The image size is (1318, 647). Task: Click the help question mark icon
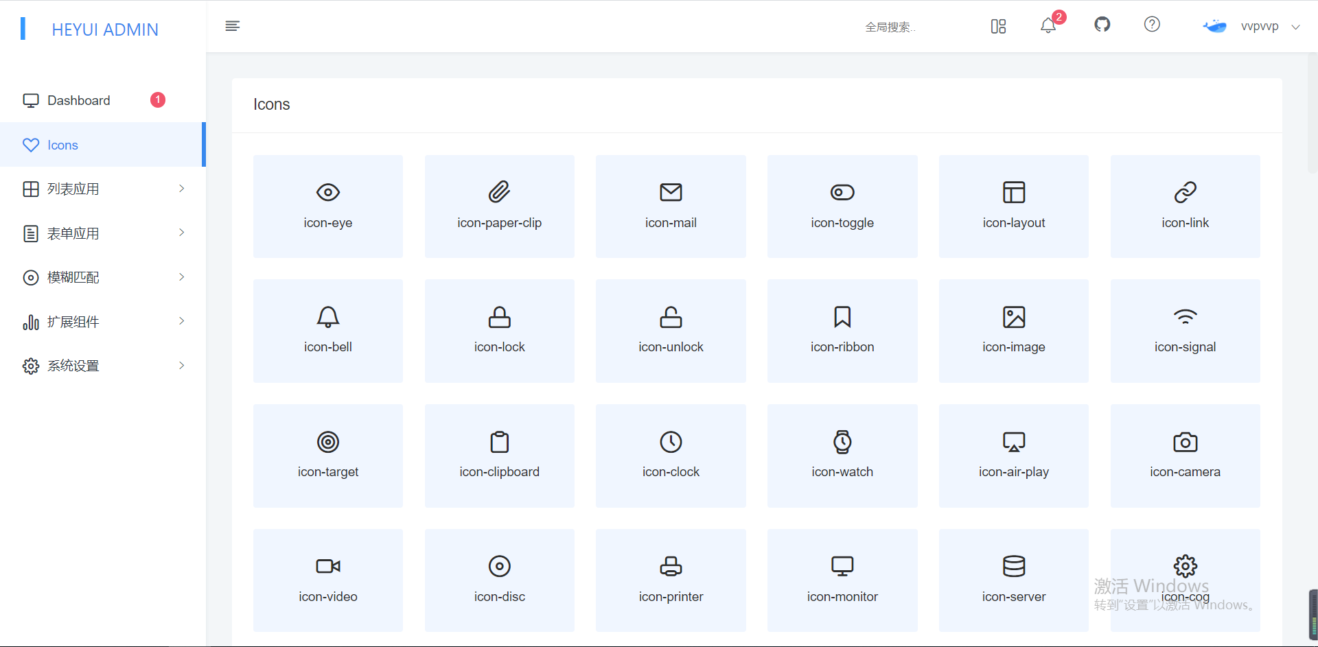(x=1152, y=25)
